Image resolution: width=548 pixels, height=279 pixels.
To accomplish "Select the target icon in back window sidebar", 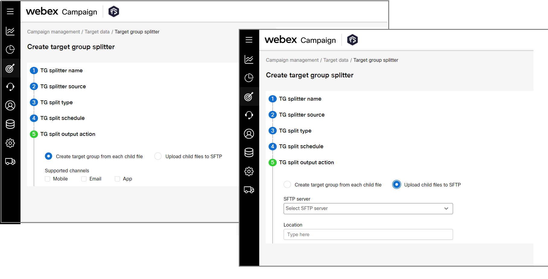I will pos(10,68).
